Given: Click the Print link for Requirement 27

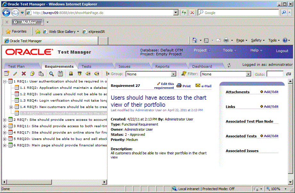Looking at the screenshot, I should click(184, 86).
